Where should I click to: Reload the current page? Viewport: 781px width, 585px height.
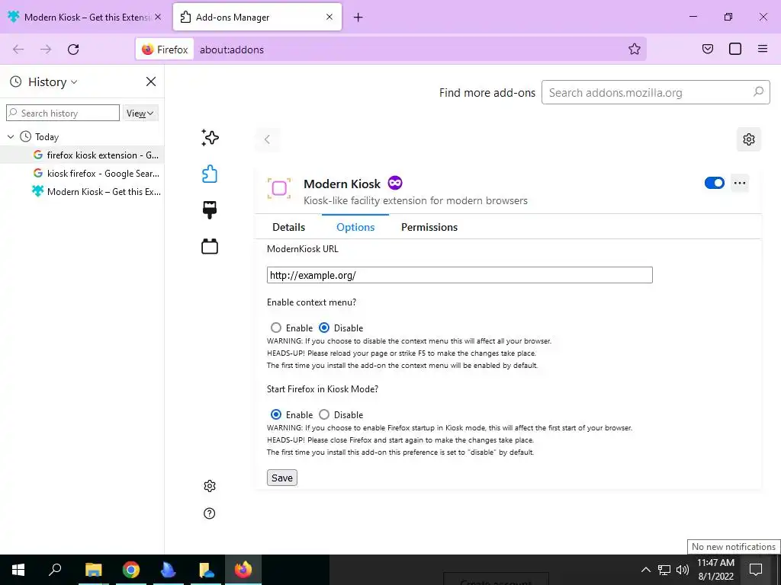pyautogui.click(x=73, y=50)
